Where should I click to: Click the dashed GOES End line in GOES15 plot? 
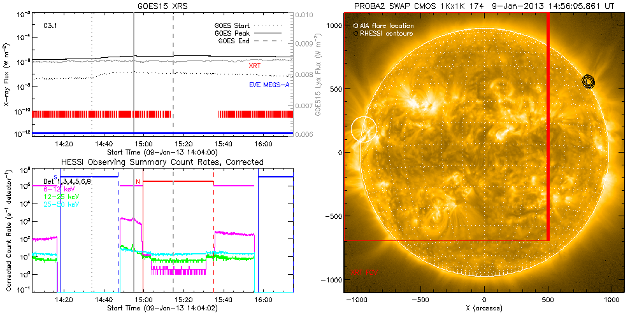tap(173, 73)
